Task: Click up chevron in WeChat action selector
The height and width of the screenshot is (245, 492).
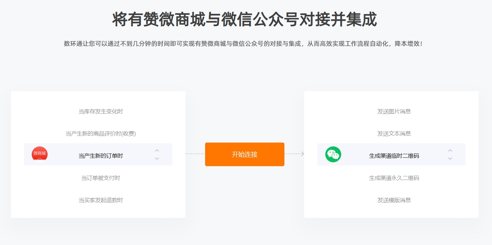Action: 450,151
